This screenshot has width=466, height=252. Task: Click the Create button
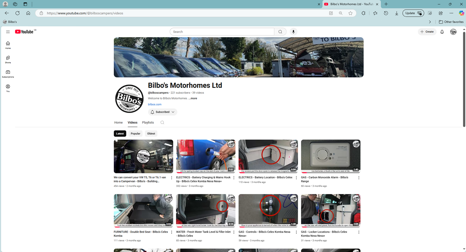(427, 32)
